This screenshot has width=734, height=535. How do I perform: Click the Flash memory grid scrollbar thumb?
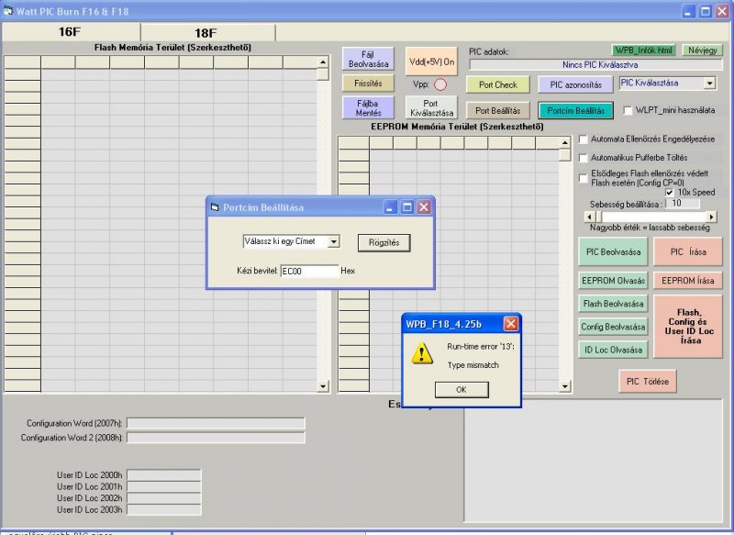pos(323,74)
